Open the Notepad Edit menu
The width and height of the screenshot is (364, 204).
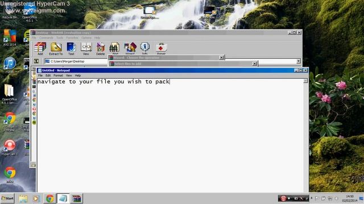coord(48,75)
